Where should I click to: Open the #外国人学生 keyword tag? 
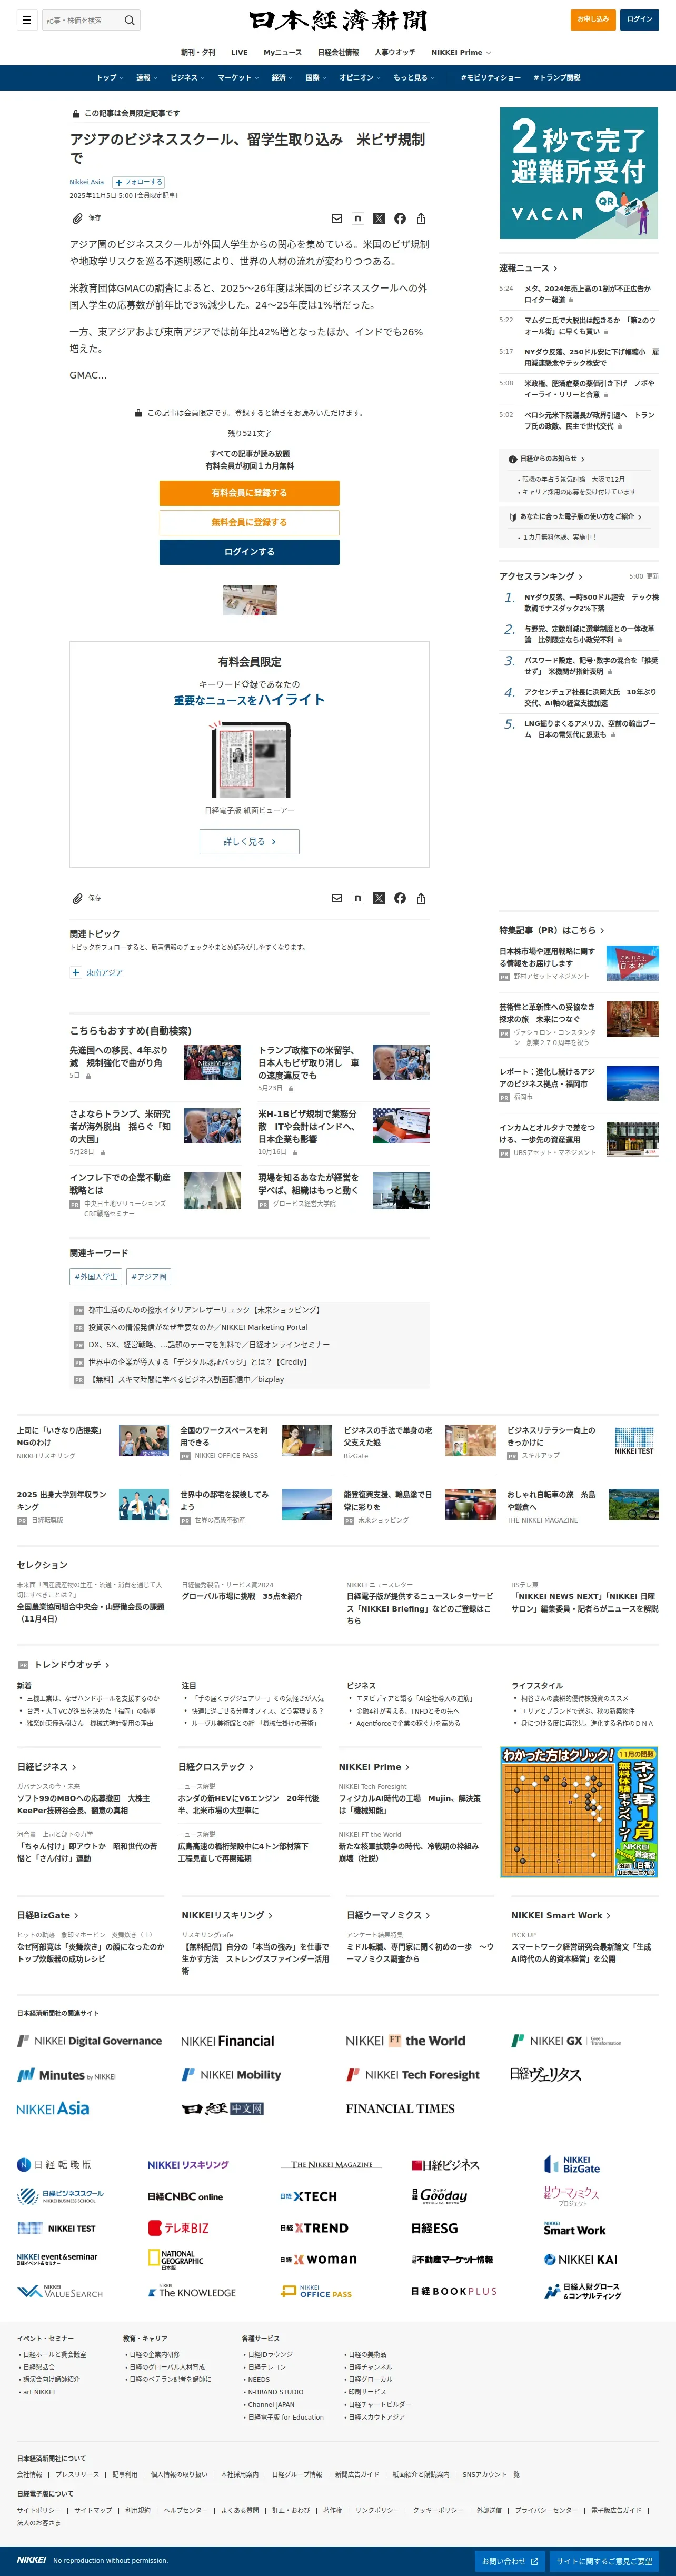pos(96,1276)
